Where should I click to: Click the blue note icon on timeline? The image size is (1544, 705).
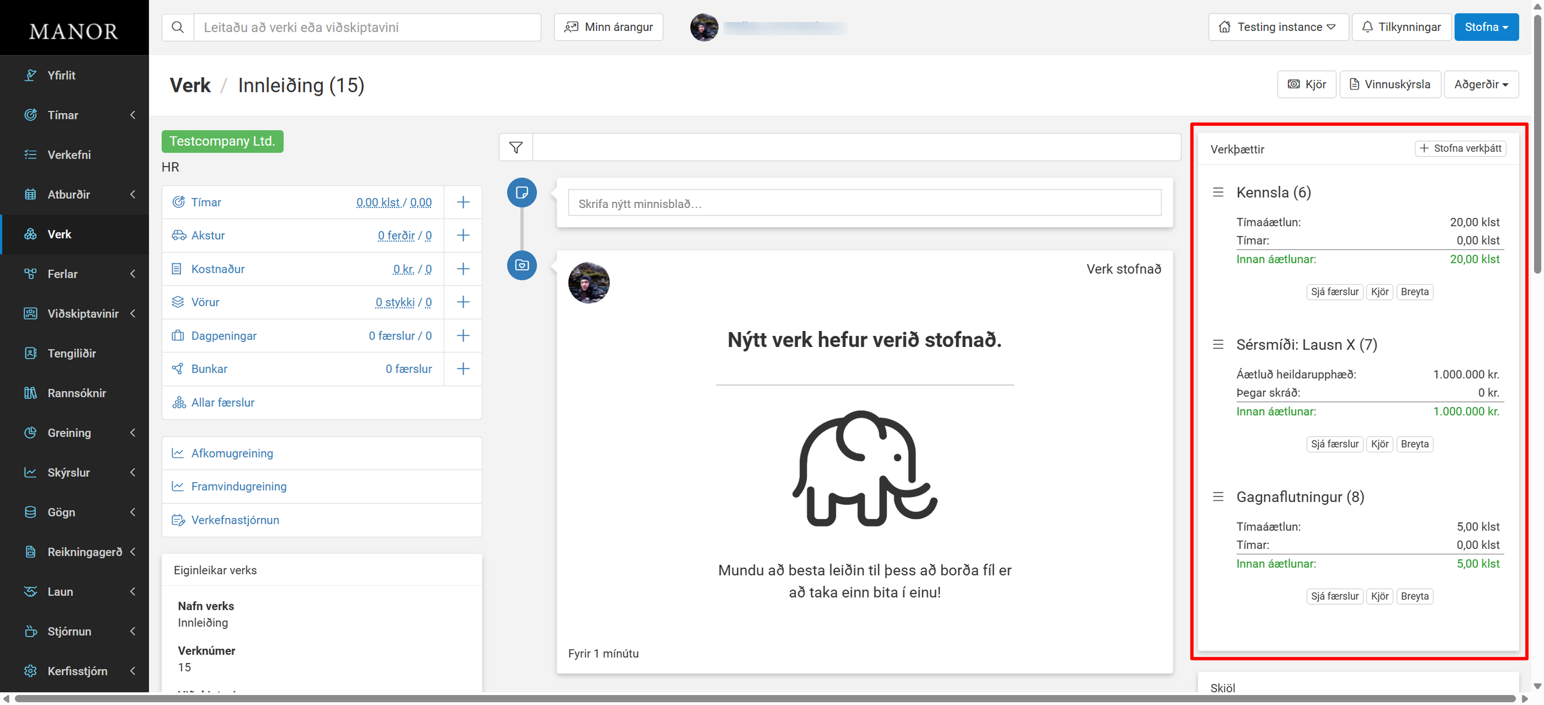(x=522, y=193)
